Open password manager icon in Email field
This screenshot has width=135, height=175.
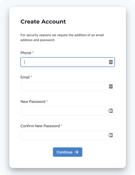click(x=111, y=86)
